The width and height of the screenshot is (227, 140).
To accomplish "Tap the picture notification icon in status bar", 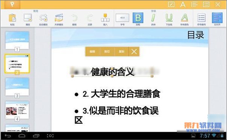I will [x=193, y=135].
